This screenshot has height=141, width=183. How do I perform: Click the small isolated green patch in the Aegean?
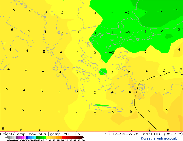coord(103,72)
